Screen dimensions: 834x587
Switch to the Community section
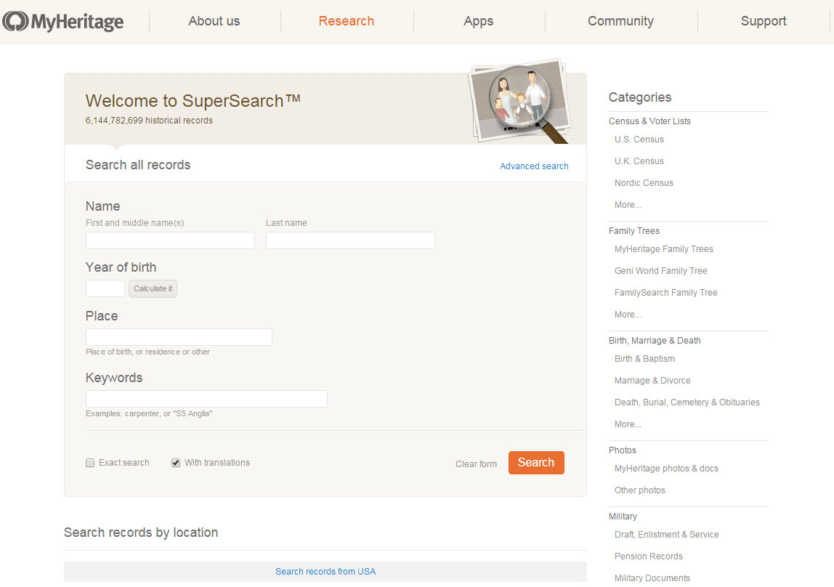(x=620, y=21)
